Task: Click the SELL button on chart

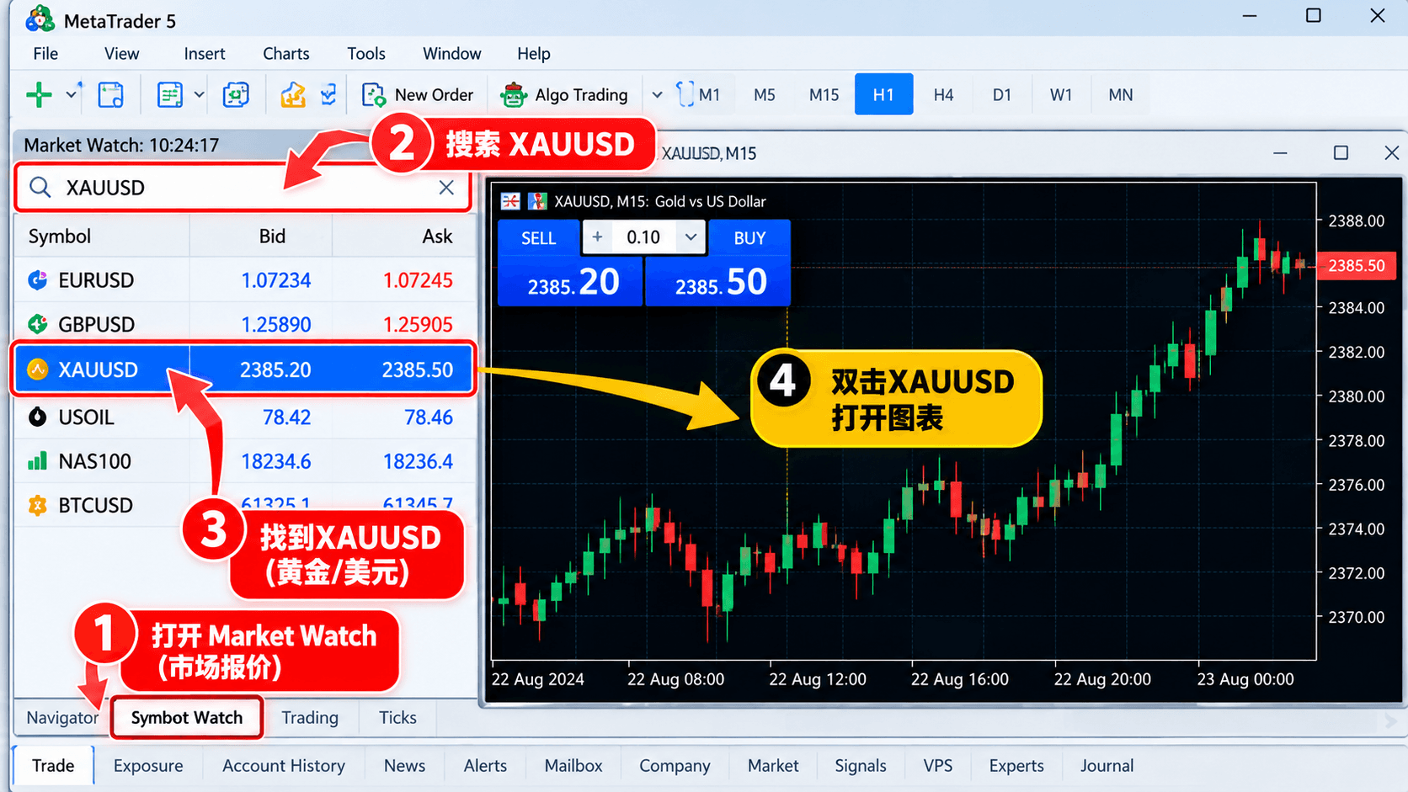Action: pos(539,238)
